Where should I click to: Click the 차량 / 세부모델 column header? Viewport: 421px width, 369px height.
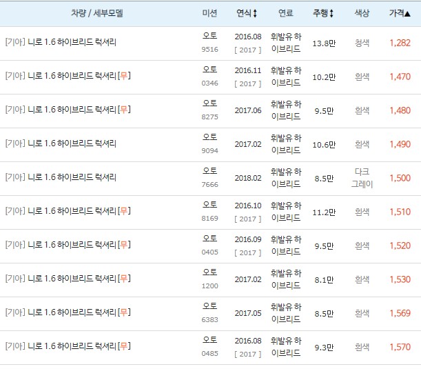(97, 13)
